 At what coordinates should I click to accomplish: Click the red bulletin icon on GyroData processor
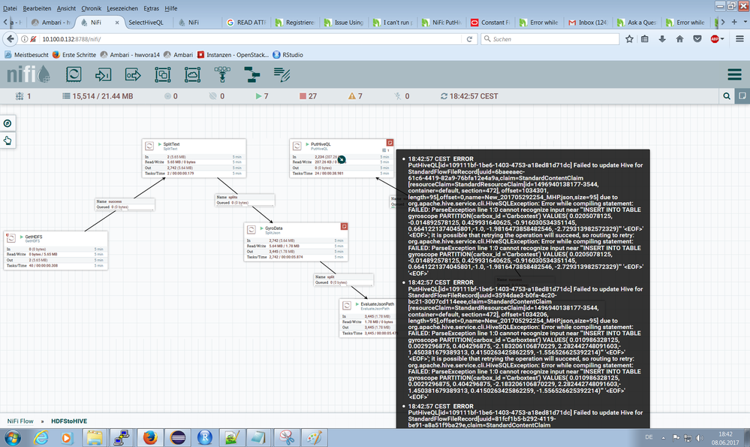coord(345,225)
